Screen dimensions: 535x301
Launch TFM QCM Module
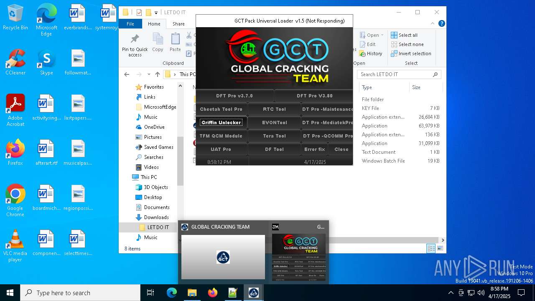point(221,136)
